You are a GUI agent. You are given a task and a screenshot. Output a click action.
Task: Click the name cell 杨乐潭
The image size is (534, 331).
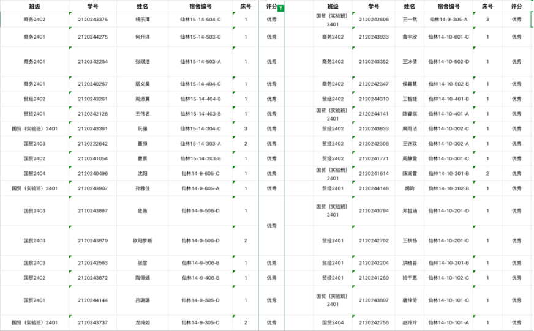(141, 20)
